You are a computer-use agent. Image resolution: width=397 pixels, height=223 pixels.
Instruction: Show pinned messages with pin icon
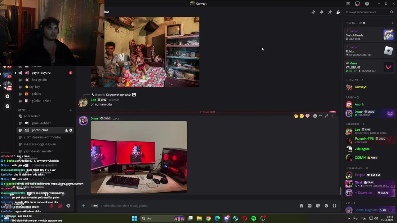tap(330, 12)
